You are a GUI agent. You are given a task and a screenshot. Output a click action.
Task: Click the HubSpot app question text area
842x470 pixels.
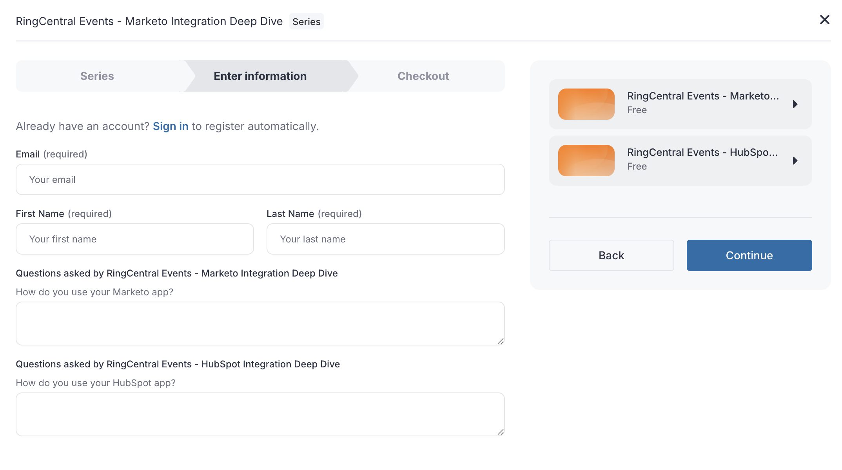(260, 414)
